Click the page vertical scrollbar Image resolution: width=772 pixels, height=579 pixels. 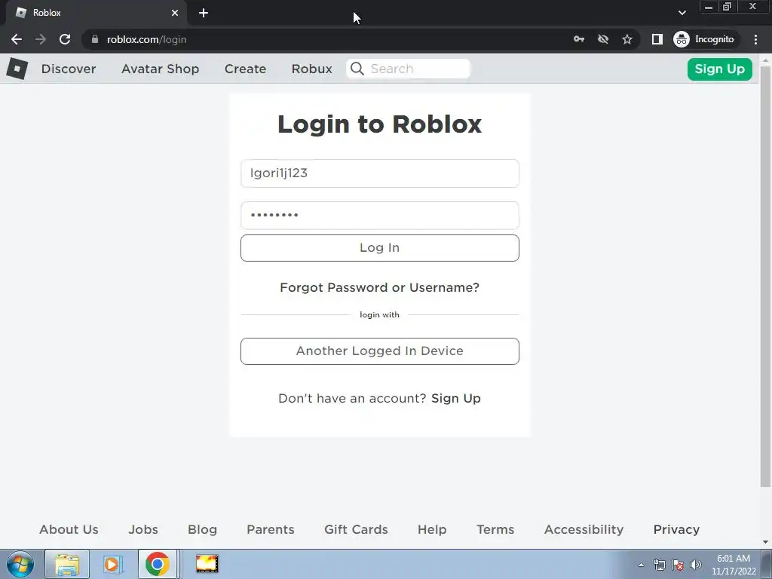tap(766, 276)
